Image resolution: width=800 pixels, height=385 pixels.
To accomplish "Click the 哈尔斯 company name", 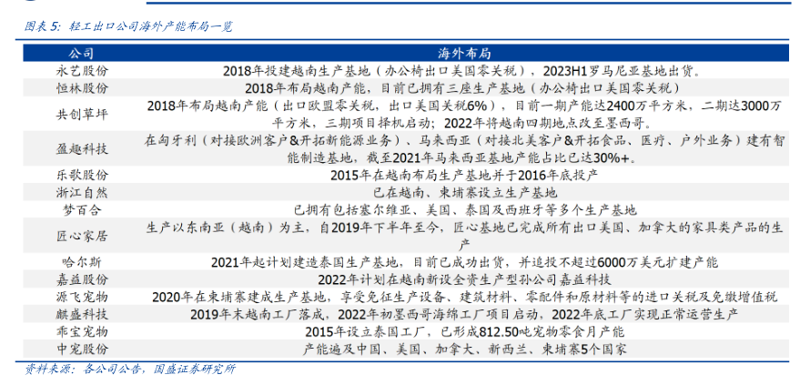I will (x=82, y=261).
